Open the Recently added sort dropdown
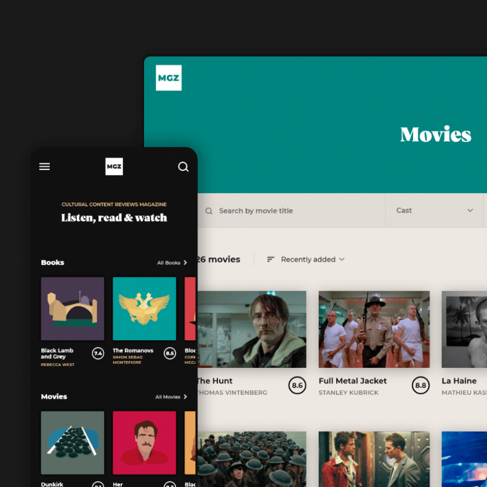 click(312, 259)
